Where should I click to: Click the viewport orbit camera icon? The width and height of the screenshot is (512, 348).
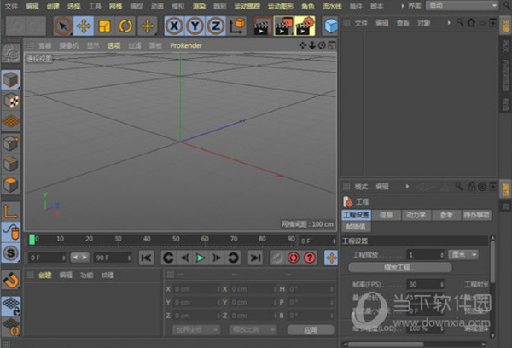322,45
